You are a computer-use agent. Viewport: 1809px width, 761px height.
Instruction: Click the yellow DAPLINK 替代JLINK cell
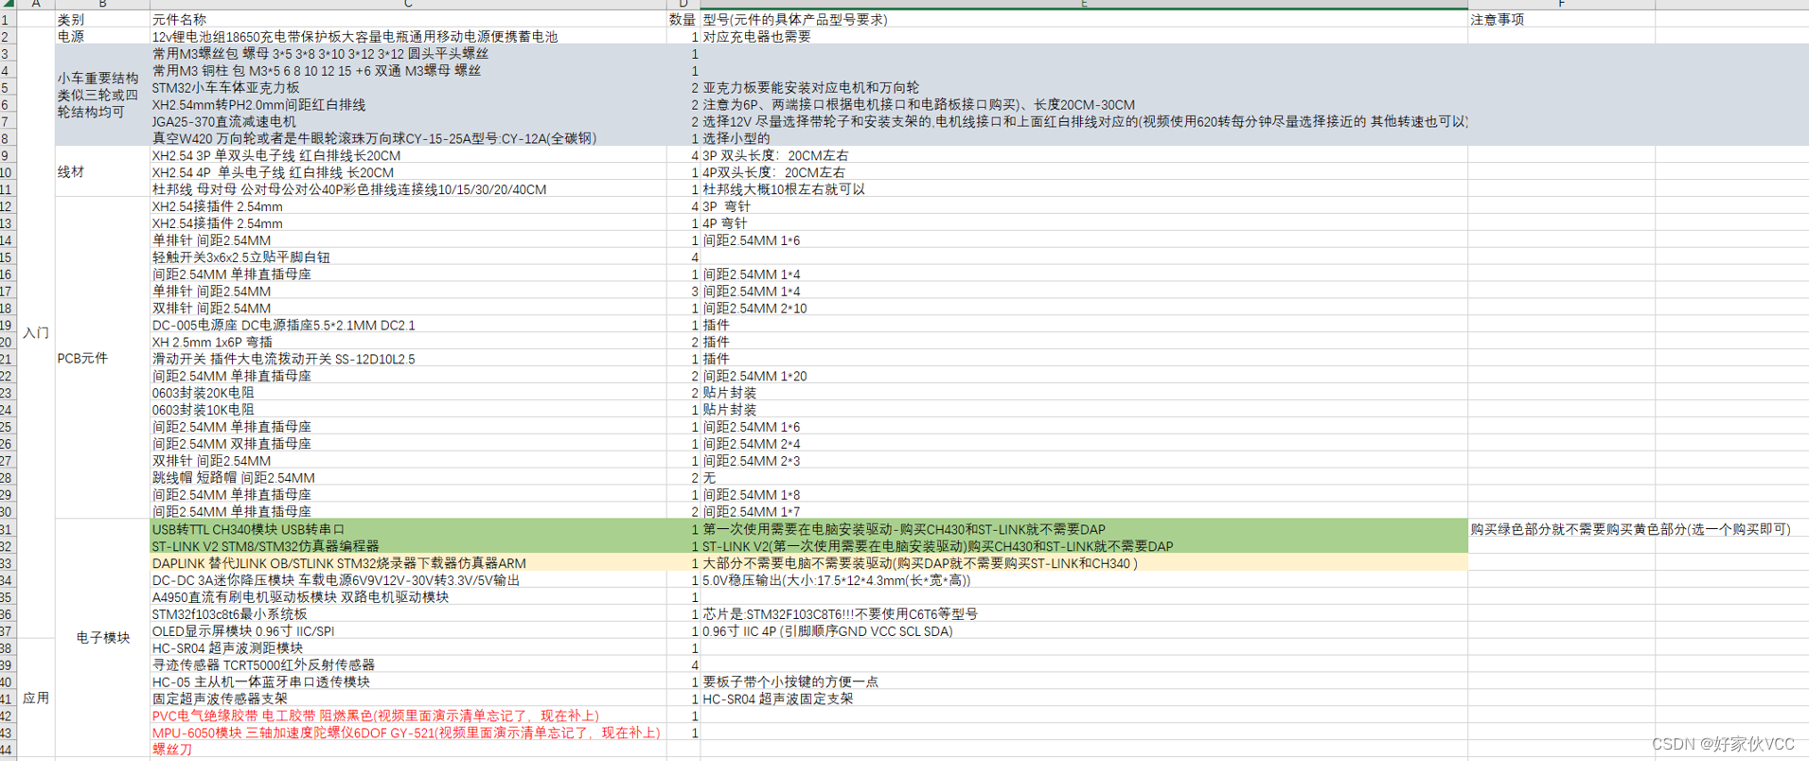tap(408, 563)
